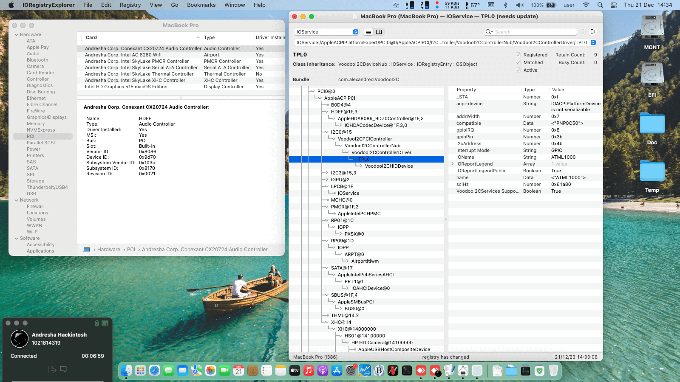Screen dimensions: 680x382
Task: Toggle the inspector sidebar panel button
Action: pyautogui.click(x=593, y=32)
